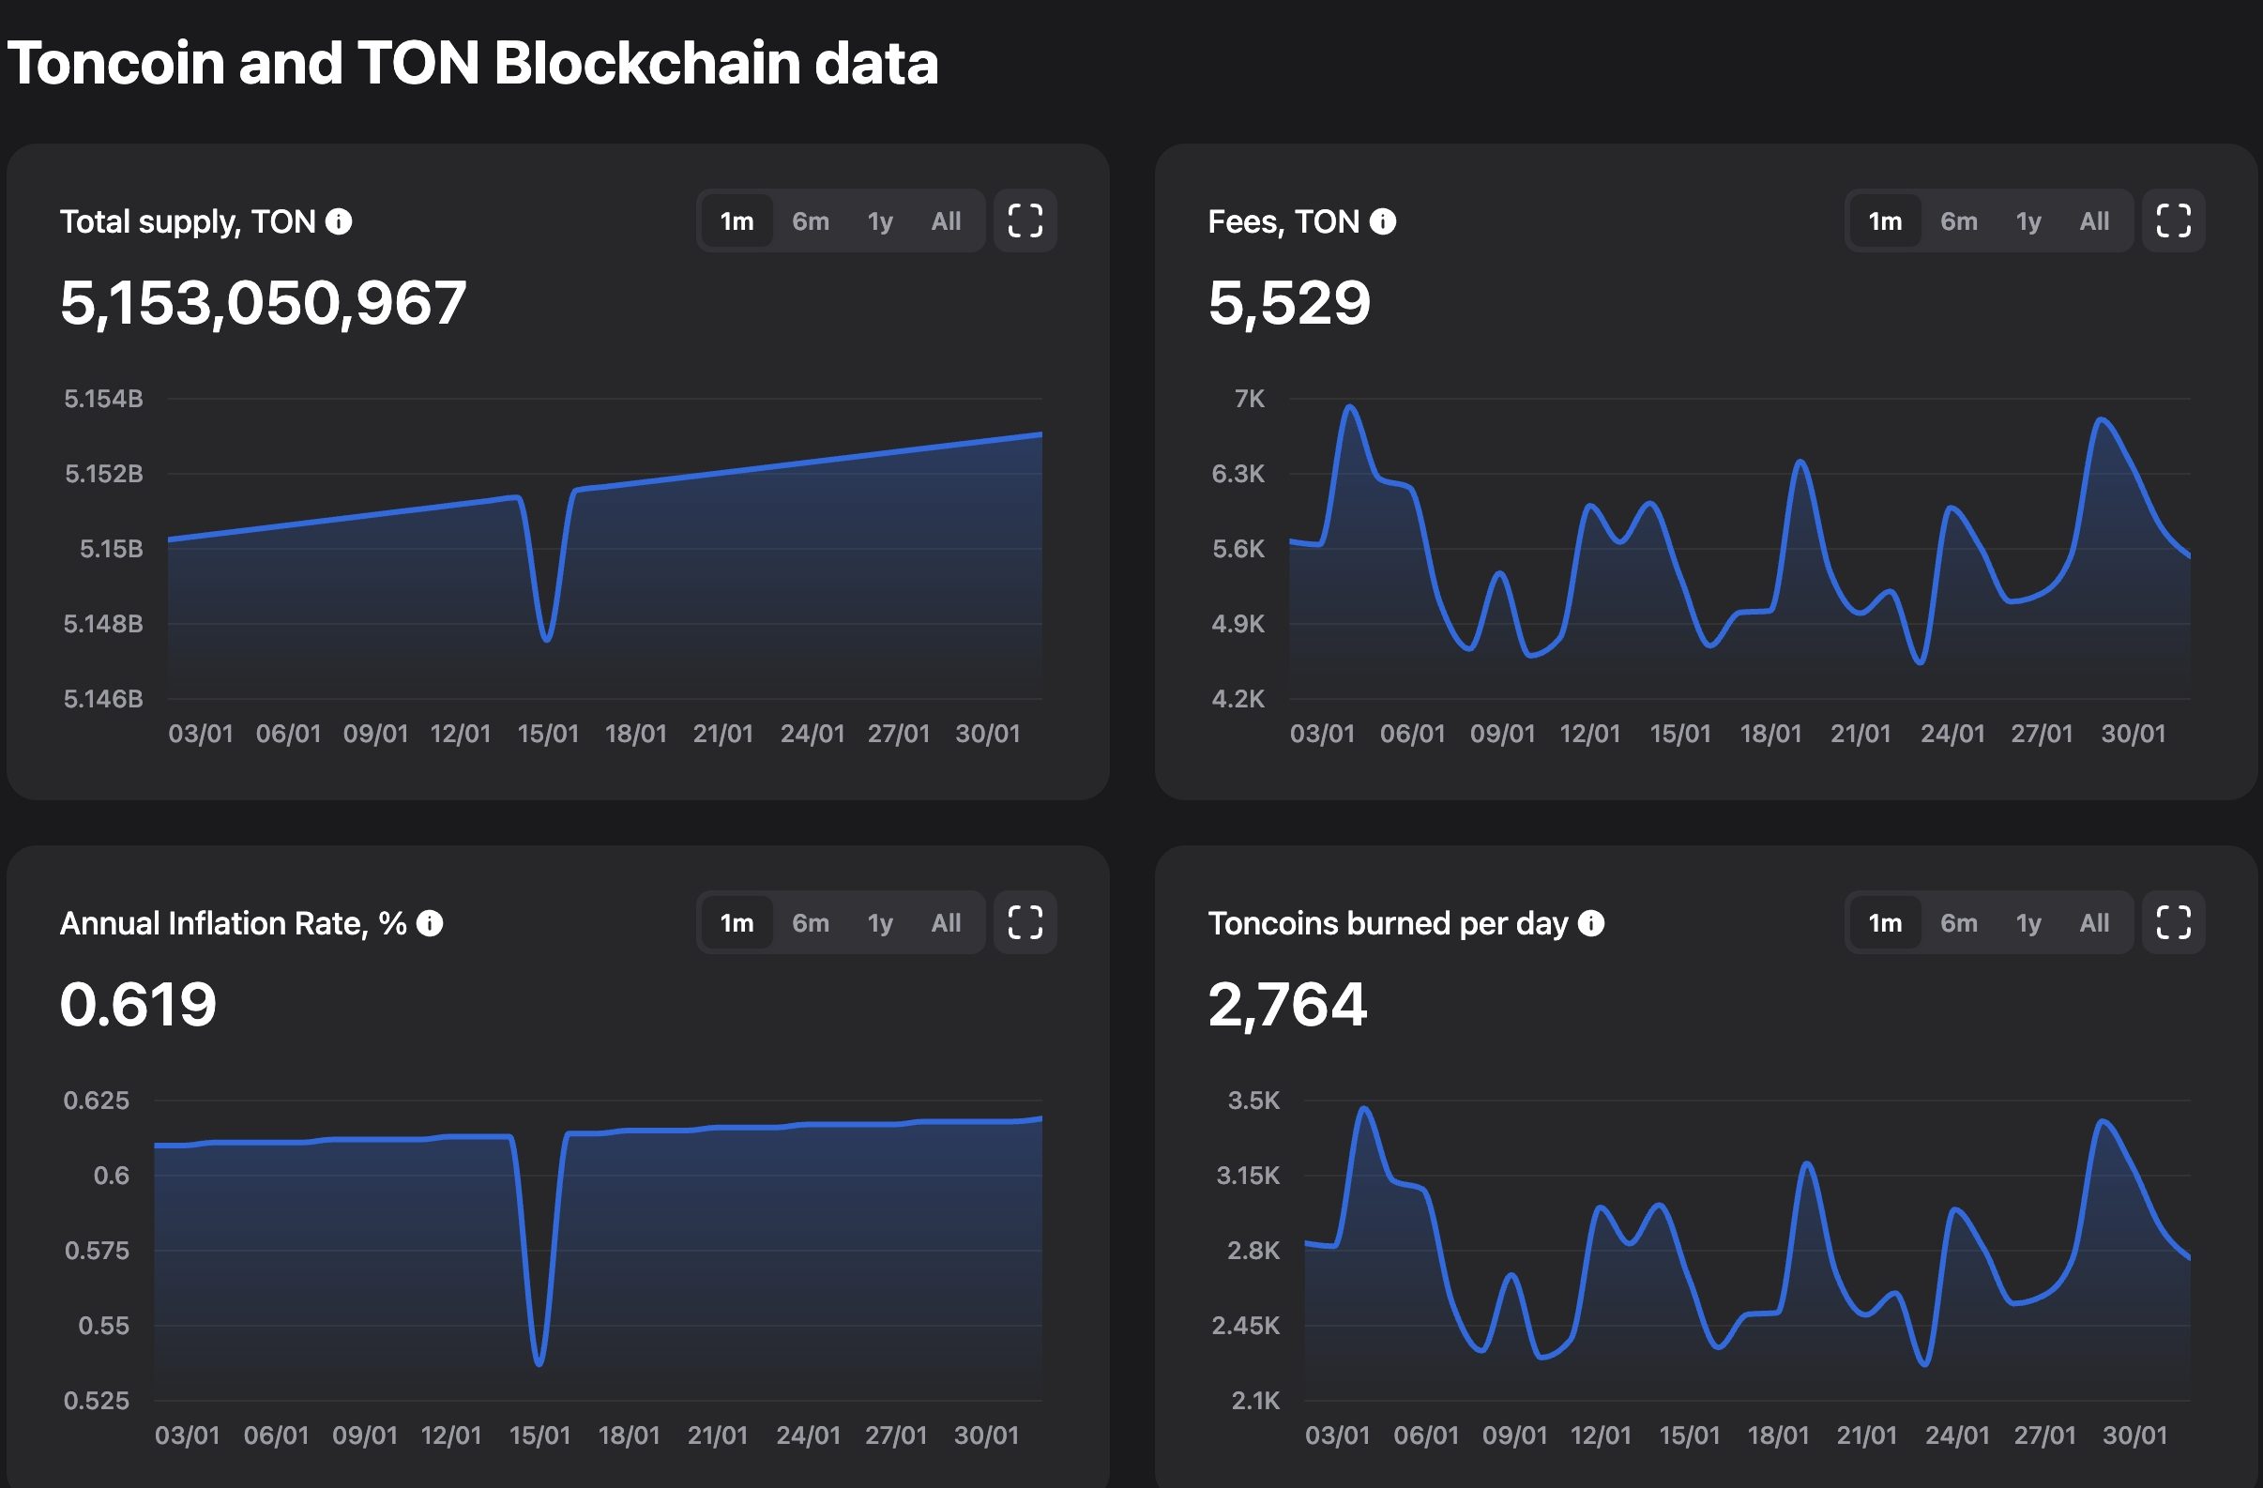Click the 2.1K axis label on burned chart
This screenshot has width=2263, height=1488.
(1256, 1401)
